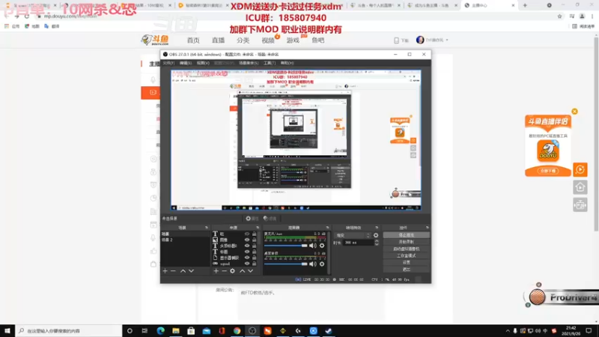Open the Mic/Aux channel settings gear

[322, 246]
